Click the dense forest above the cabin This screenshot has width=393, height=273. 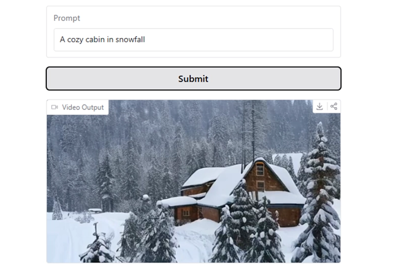click(175, 135)
